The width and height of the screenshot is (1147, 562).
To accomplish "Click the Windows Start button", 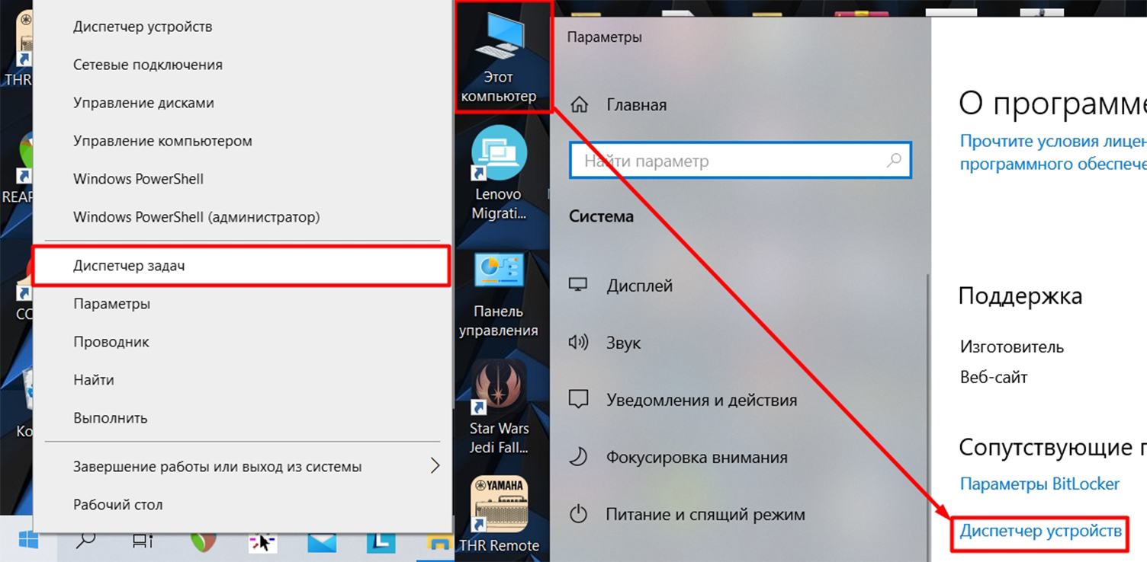I will click(x=28, y=541).
